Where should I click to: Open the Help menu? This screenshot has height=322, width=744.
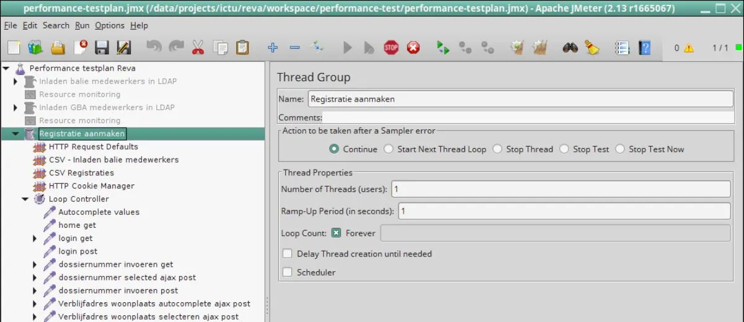click(139, 25)
